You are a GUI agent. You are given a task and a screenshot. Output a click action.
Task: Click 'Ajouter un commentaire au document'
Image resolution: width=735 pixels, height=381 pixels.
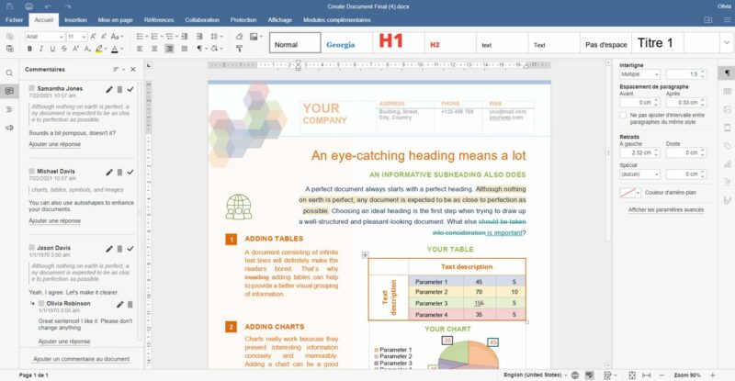81,359
